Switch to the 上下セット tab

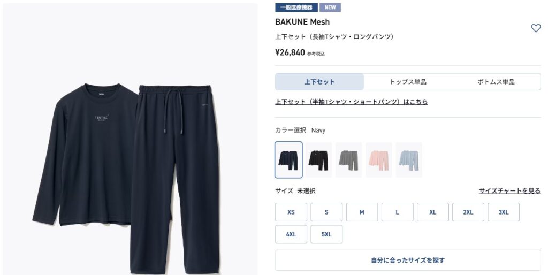tap(319, 82)
